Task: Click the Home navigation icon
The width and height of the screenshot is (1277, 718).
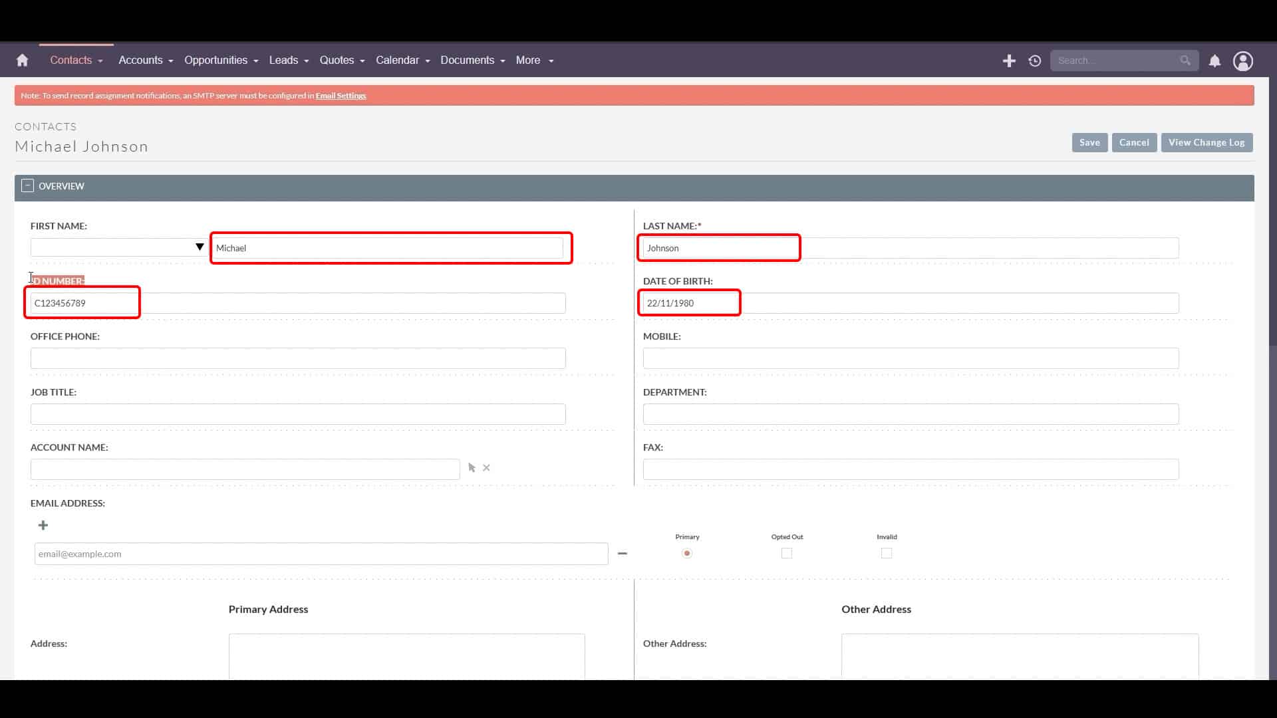Action: tap(21, 60)
